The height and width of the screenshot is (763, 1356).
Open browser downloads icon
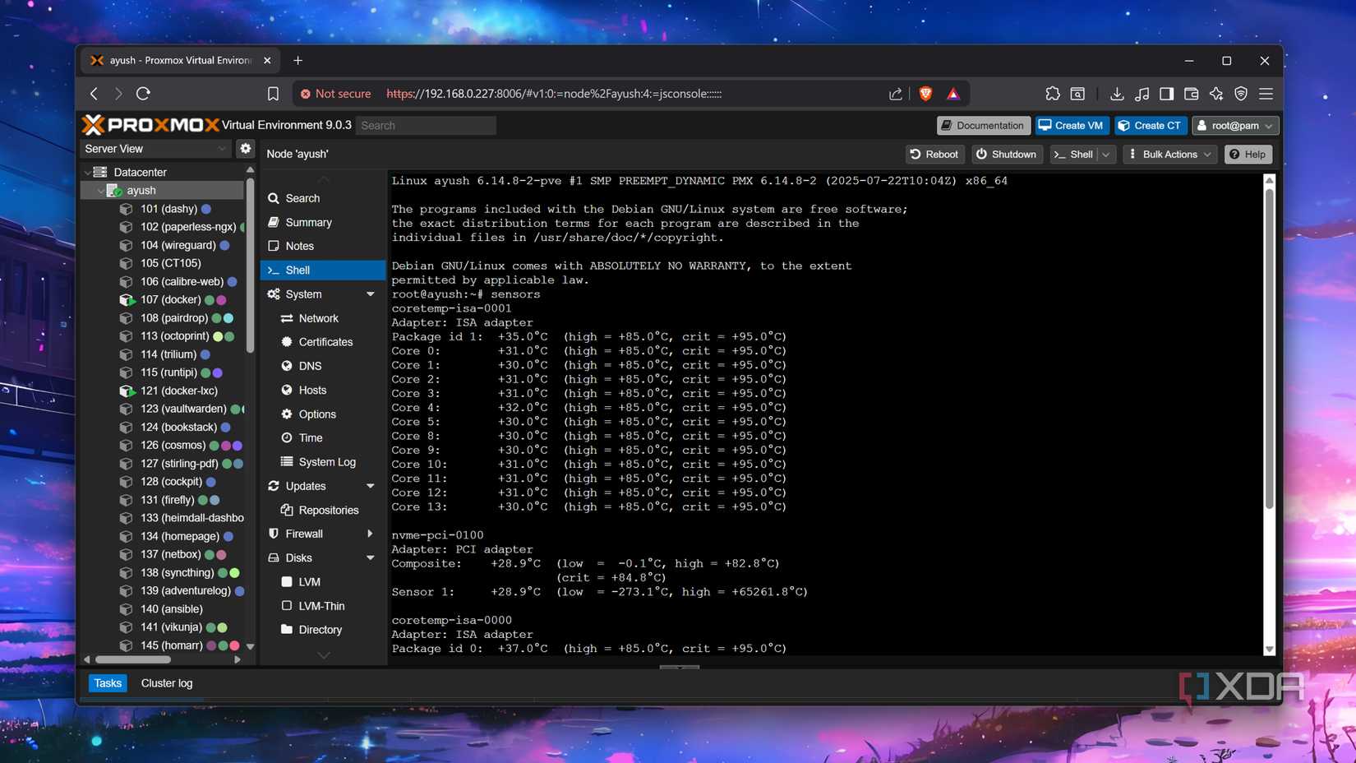tap(1117, 94)
